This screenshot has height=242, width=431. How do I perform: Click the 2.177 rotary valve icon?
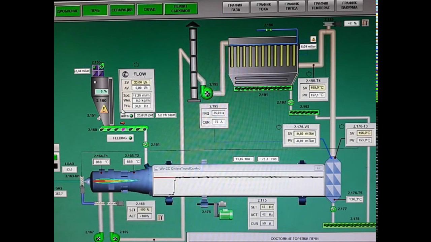point(333,209)
